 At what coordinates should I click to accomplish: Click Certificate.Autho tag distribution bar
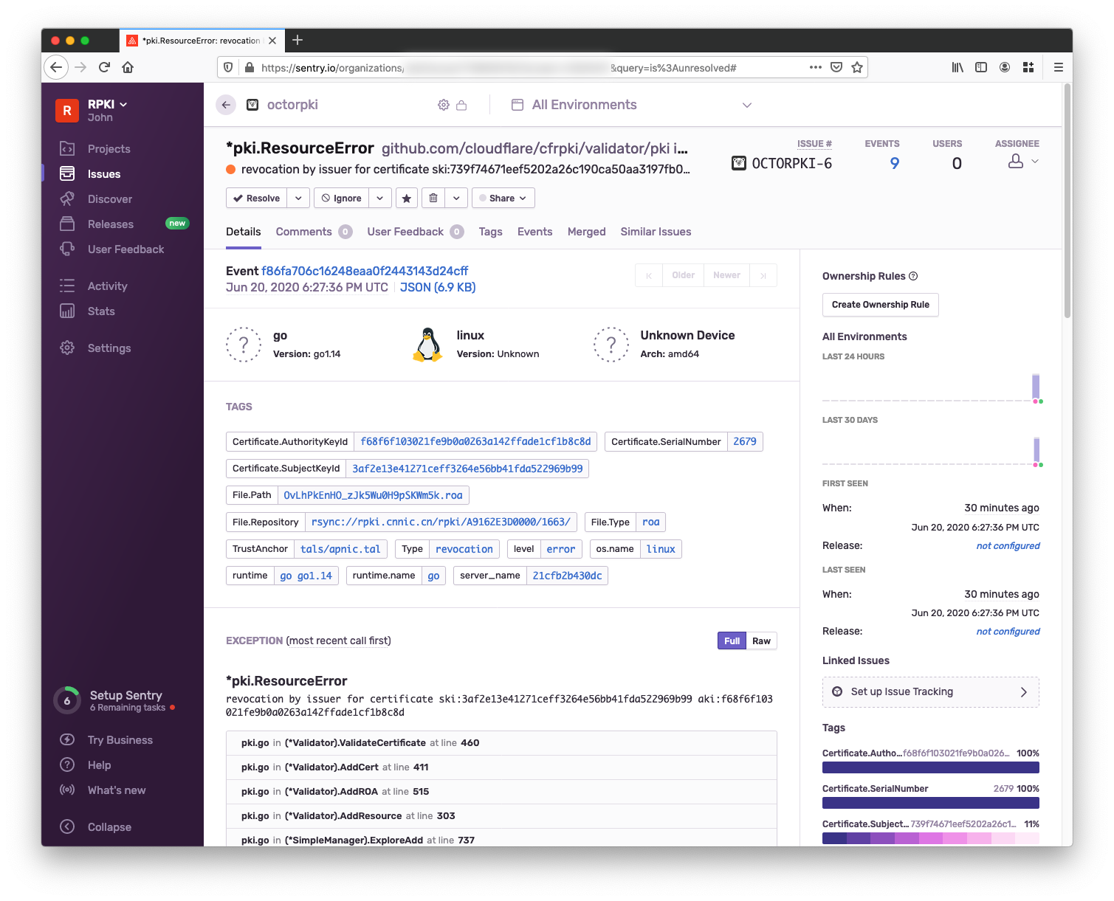coord(930,767)
